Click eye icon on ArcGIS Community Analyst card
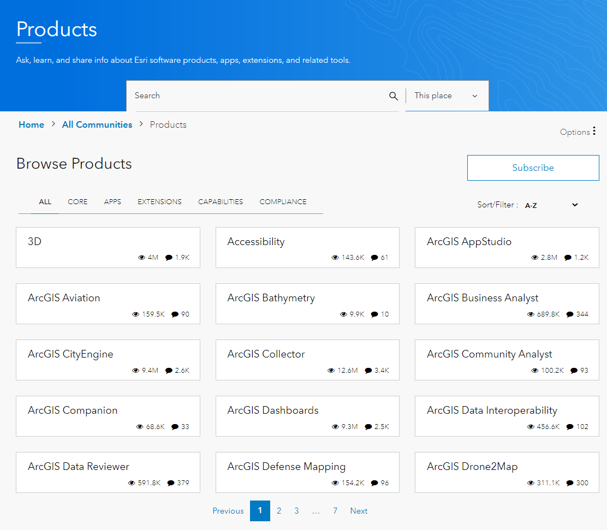607x530 pixels. (534, 371)
